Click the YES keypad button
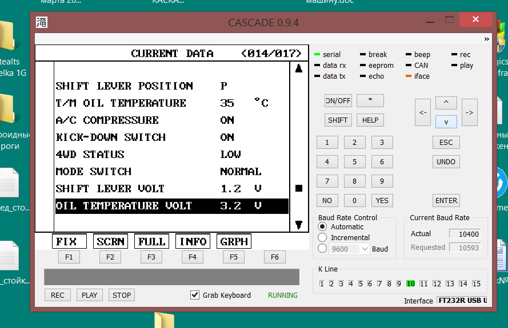Image resolution: width=508 pixels, height=328 pixels. [382, 201]
